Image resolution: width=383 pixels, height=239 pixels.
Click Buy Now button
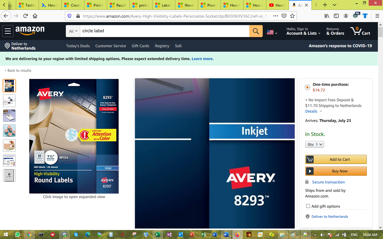tap(336, 171)
